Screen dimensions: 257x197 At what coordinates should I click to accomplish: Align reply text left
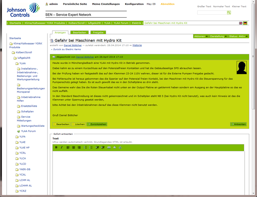(68, 147)
